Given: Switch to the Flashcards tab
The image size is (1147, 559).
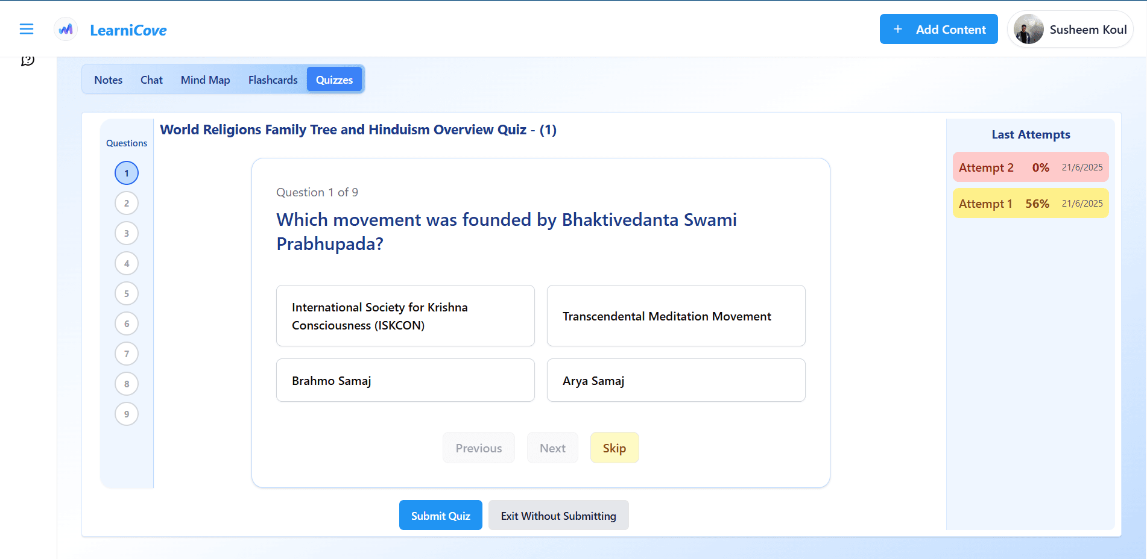Looking at the screenshot, I should (273, 80).
